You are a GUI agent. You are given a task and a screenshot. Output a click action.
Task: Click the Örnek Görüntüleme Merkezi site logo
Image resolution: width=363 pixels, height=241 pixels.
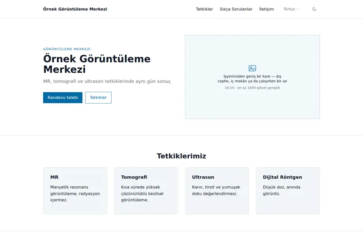[75, 9]
